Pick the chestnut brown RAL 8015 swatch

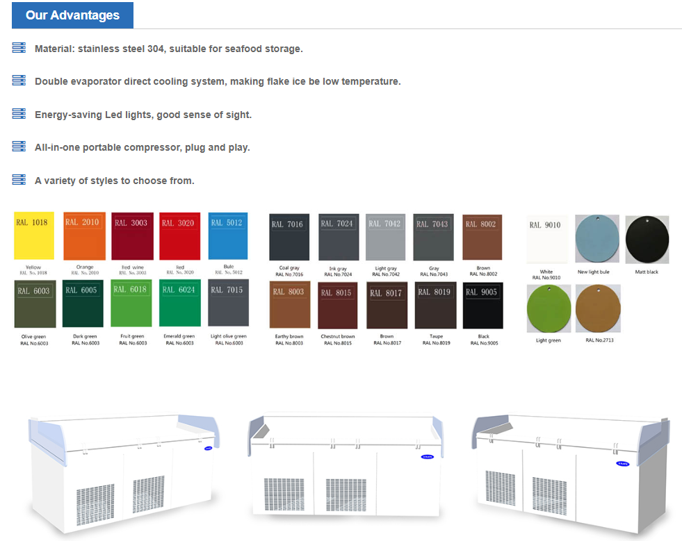(x=338, y=305)
